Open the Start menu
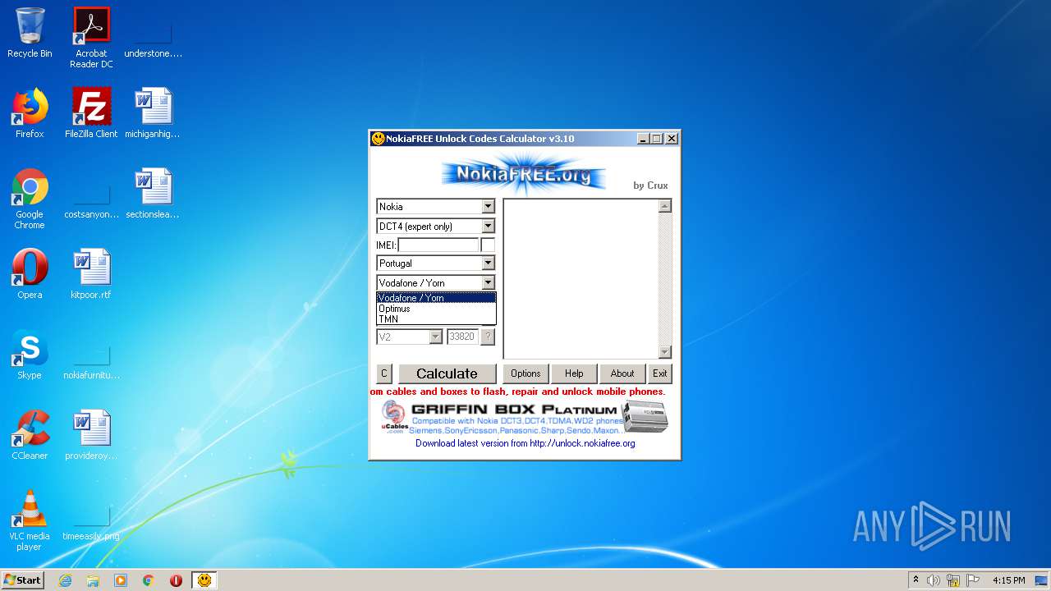Image resolution: width=1051 pixels, height=591 pixels. click(23, 580)
